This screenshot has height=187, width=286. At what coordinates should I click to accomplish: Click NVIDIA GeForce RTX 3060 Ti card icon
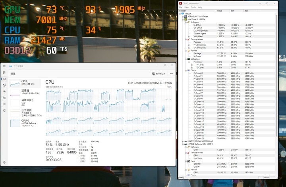click(186, 144)
